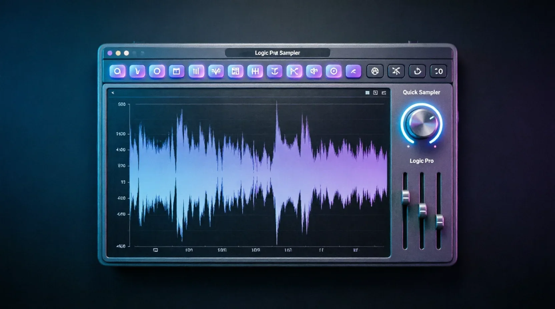Click the Logic Pro label above faders
Viewport: 555px width, 309px height.
pyautogui.click(x=422, y=161)
